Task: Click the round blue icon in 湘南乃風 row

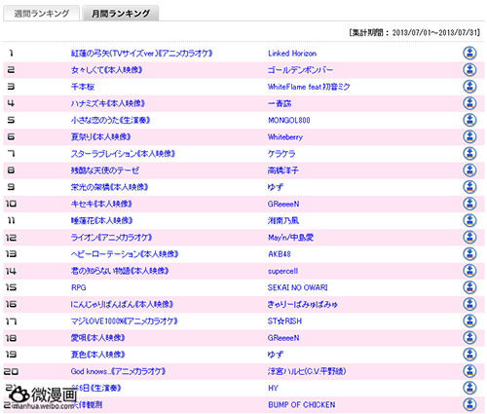Action: [x=469, y=220]
